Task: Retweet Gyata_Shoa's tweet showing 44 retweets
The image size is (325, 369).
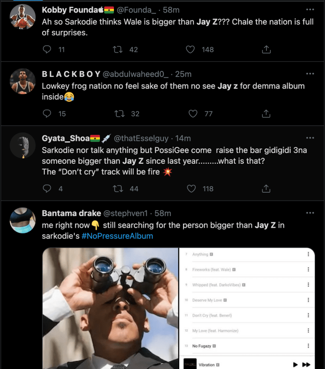Action: (118, 189)
